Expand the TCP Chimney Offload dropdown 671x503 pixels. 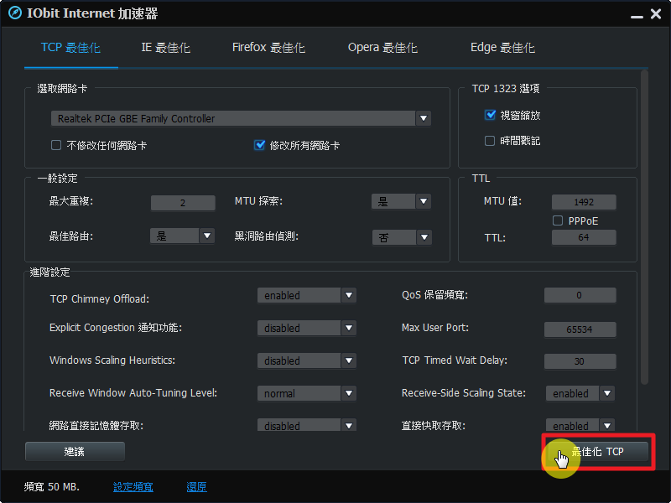tap(349, 295)
